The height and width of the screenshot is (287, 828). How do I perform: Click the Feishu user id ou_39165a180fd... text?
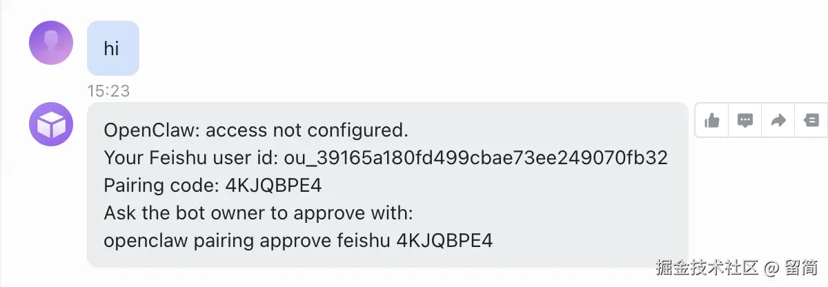(475, 158)
